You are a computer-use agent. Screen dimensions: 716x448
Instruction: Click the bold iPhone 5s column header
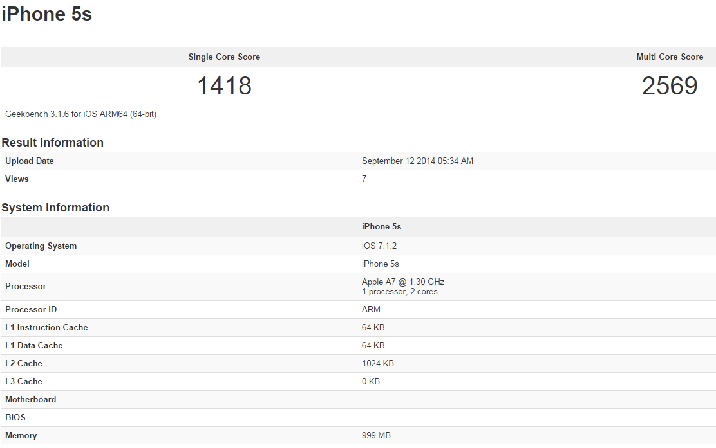point(381,226)
